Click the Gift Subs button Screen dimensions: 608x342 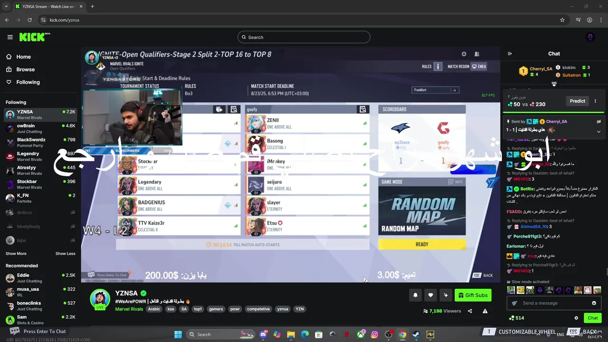point(472,295)
